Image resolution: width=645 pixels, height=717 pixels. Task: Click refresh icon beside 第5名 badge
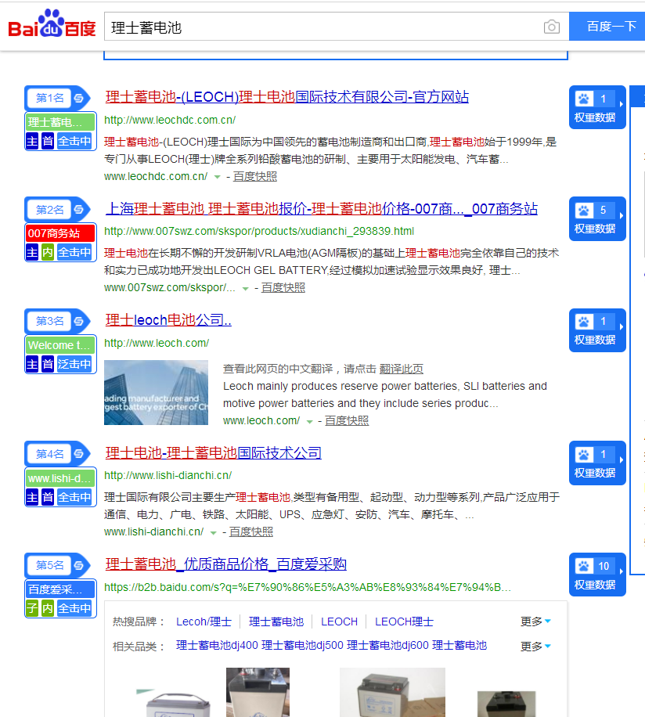pos(79,565)
